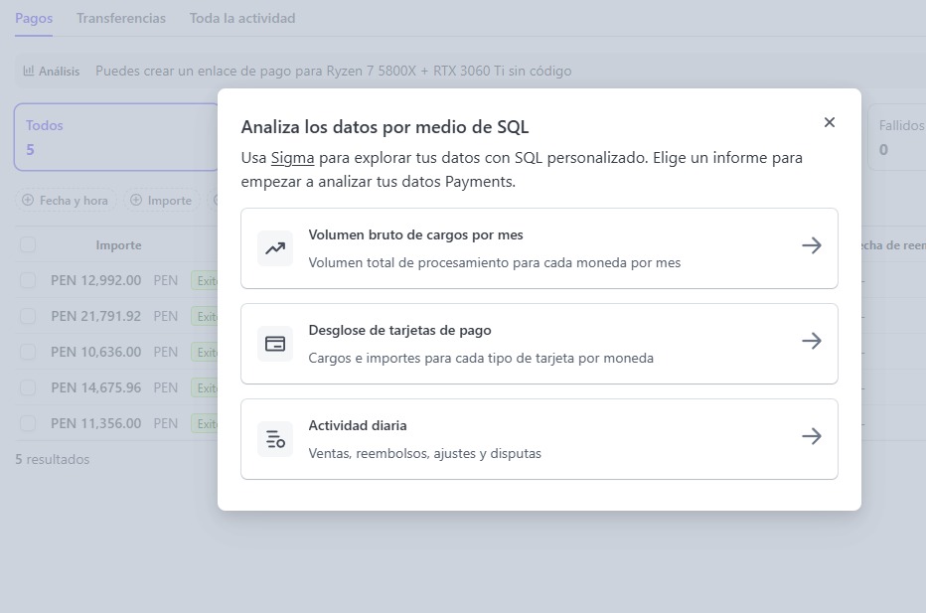Image resolution: width=926 pixels, height=613 pixels.
Task: Check the row for PEN 21,791.92
Action: pyautogui.click(x=28, y=316)
